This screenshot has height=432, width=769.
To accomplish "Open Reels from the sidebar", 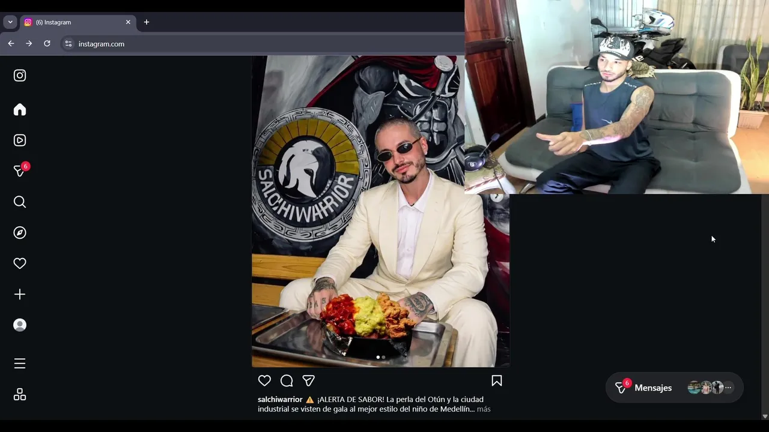I will pyautogui.click(x=20, y=140).
